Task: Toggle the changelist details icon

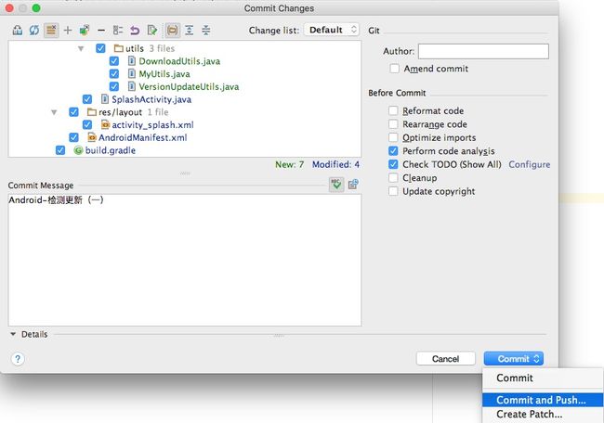Action: (x=51, y=30)
